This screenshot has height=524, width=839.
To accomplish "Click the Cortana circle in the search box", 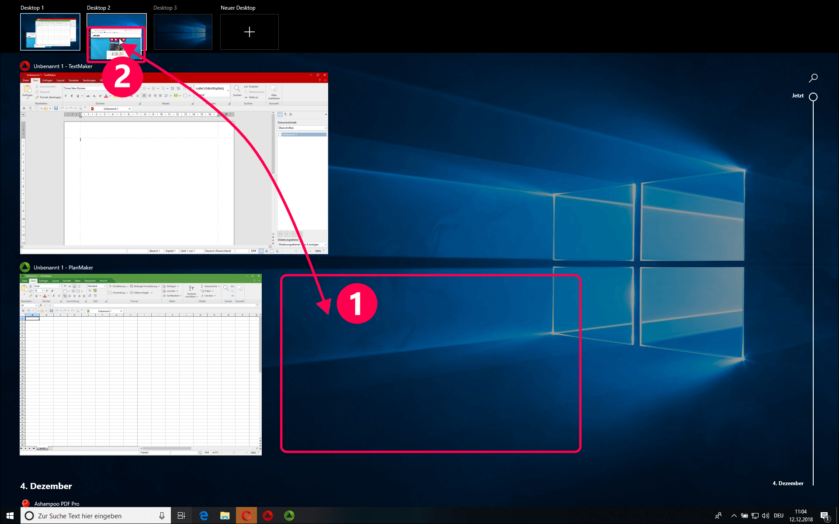I will [x=29, y=516].
